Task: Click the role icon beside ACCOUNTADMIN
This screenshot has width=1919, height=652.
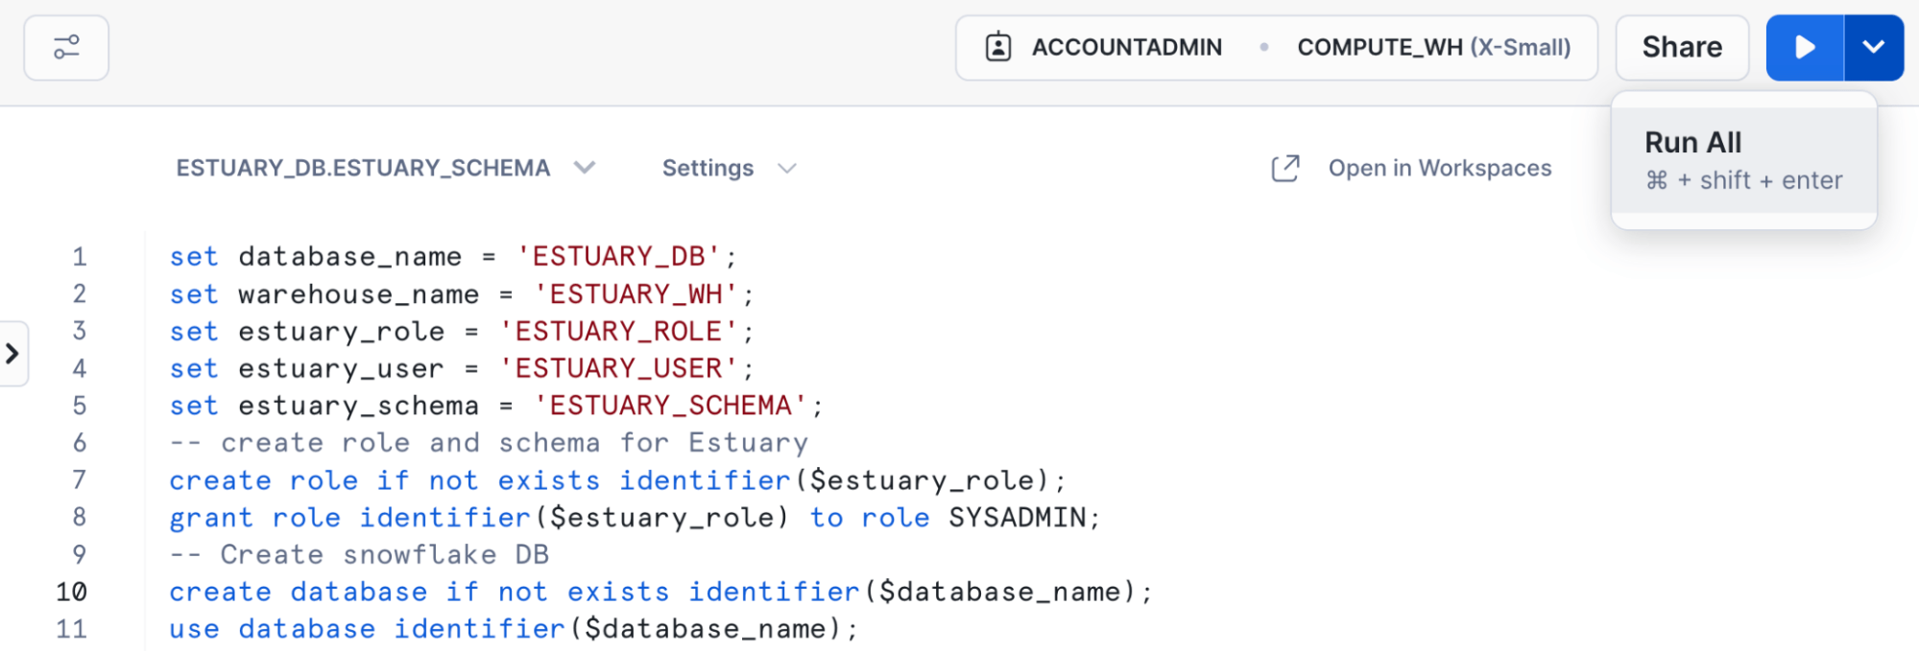Action: (998, 47)
